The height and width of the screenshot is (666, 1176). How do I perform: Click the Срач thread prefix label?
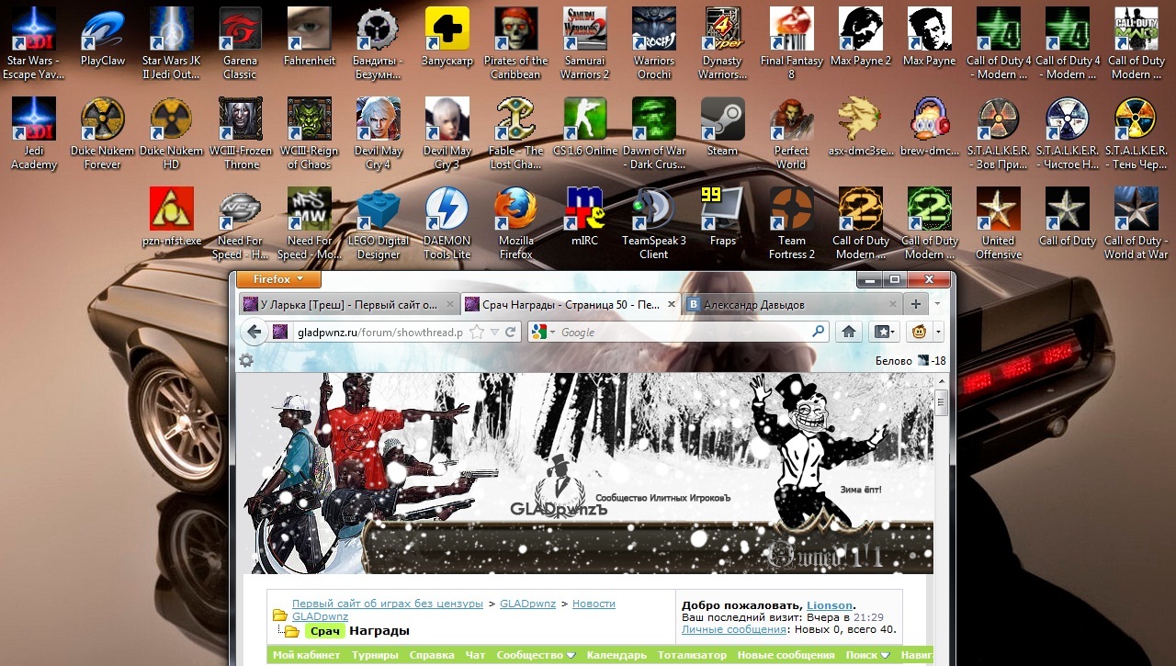[325, 631]
